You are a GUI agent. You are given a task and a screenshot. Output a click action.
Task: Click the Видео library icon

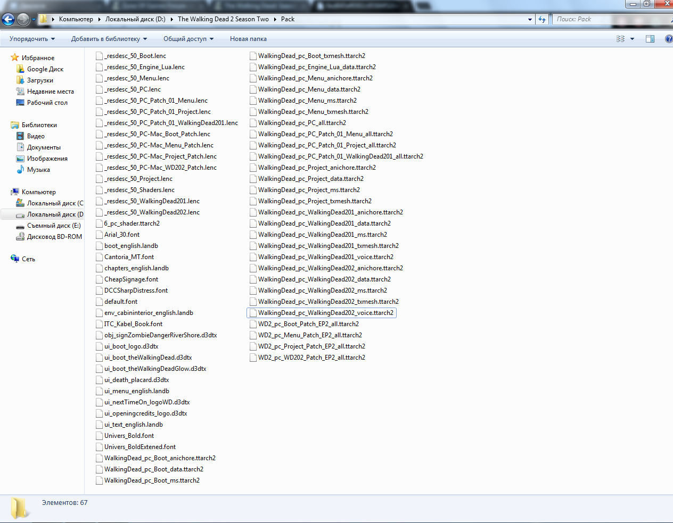pyautogui.click(x=20, y=136)
